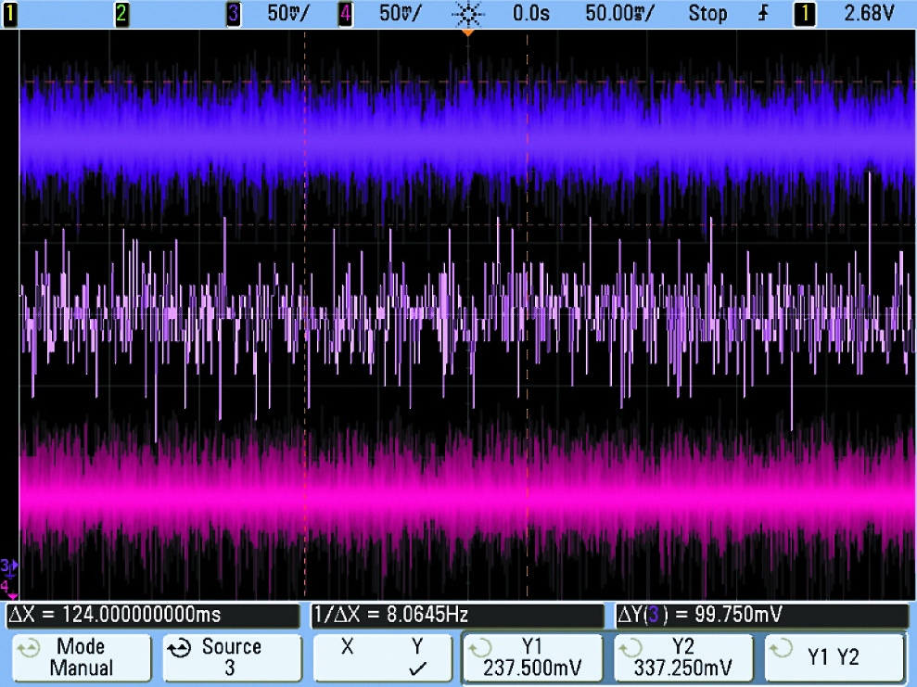
Task: Click channel 3 ground level marker
Action: coord(8,566)
